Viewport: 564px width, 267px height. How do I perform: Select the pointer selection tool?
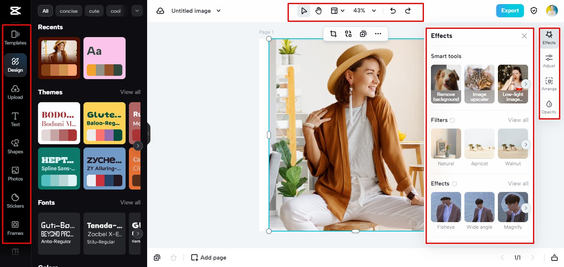304,11
